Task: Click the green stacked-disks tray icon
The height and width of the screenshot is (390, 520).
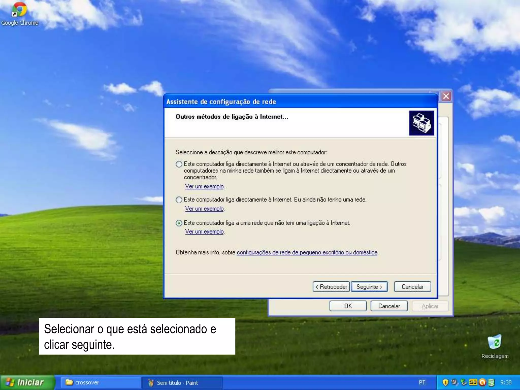Action: point(491,382)
